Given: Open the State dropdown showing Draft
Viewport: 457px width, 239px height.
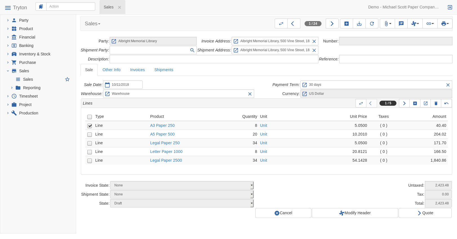Looking at the screenshot, I should [x=182, y=203].
